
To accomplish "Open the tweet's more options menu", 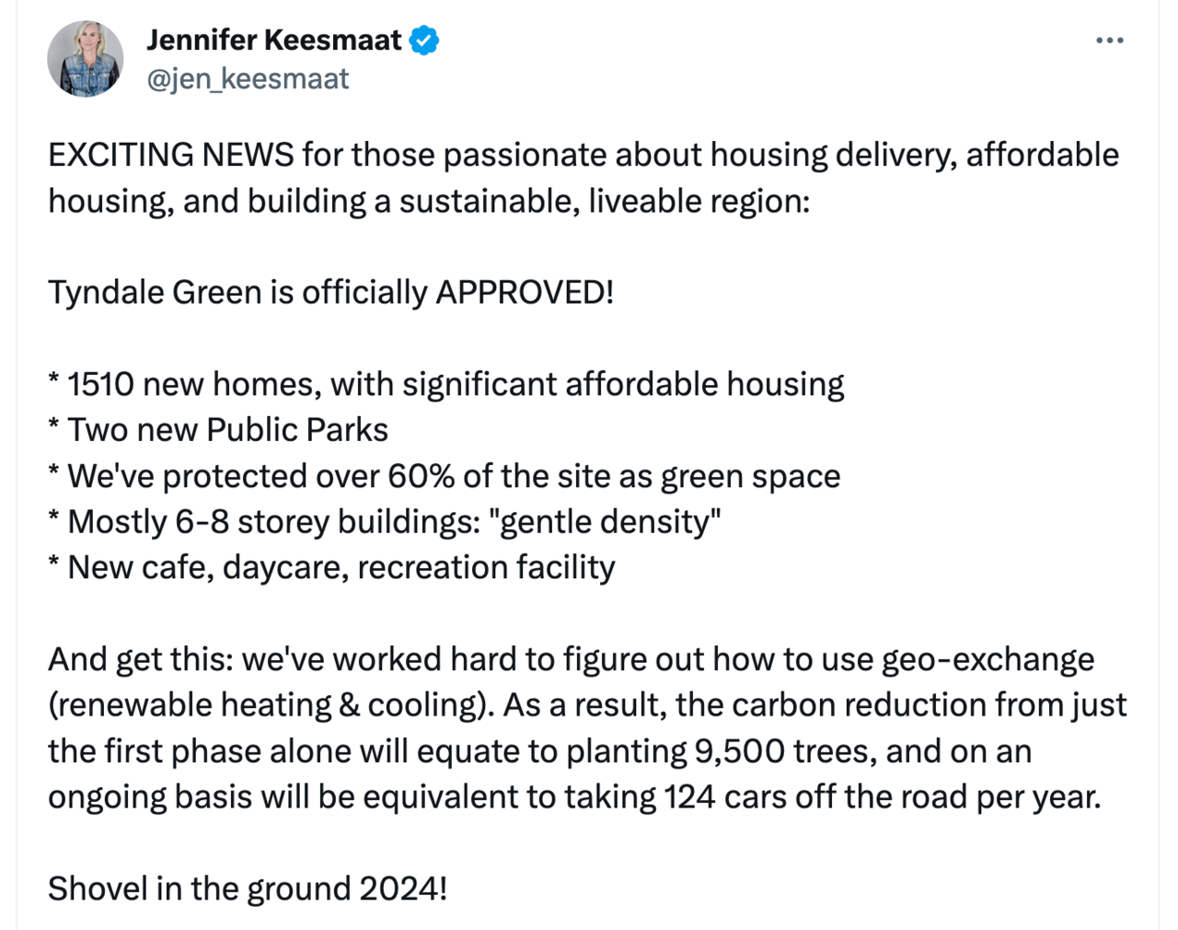I will click(x=1109, y=41).
